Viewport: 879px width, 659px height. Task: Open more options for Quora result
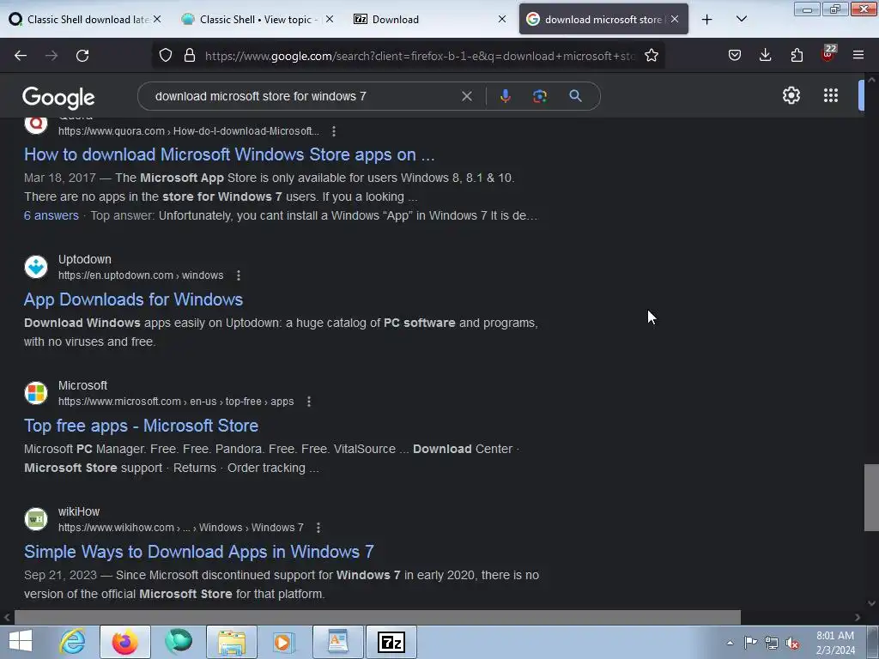pos(334,131)
